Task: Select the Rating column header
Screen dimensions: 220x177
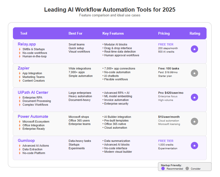Action: click(195, 33)
